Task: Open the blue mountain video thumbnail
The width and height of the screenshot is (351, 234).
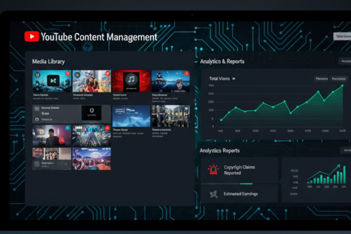Action: click(x=131, y=116)
